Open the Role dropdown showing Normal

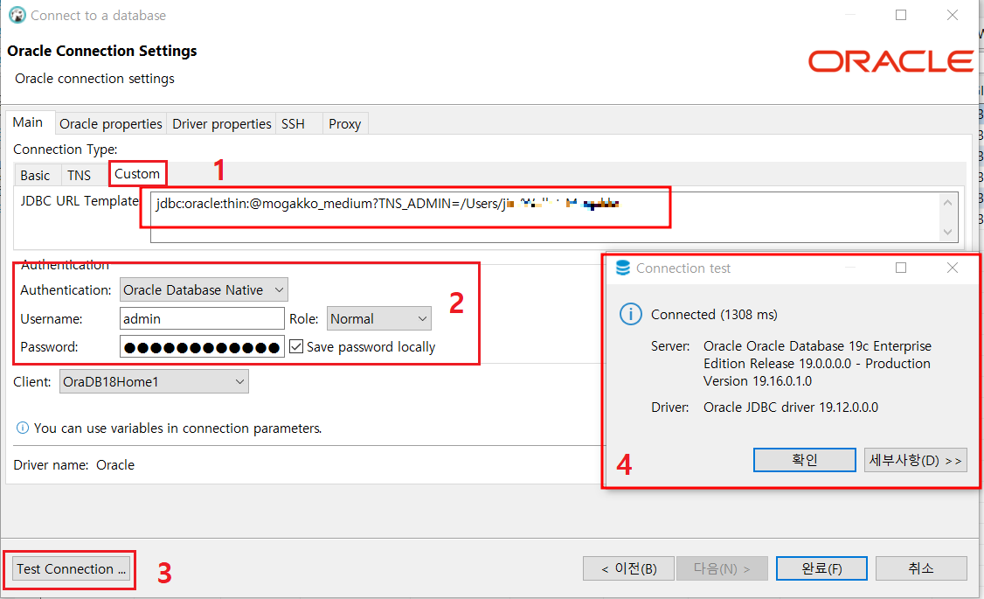pyautogui.click(x=379, y=319)
